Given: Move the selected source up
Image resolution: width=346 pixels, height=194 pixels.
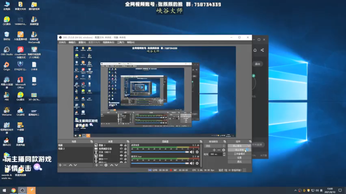Looking at the screenshot, I should 112,165.
